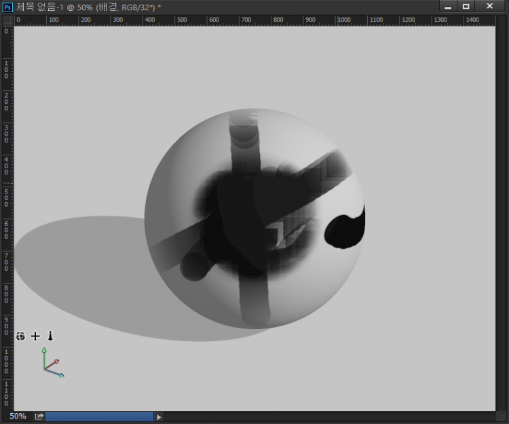Click the green Y-axis arrow tip

[44, 351]
